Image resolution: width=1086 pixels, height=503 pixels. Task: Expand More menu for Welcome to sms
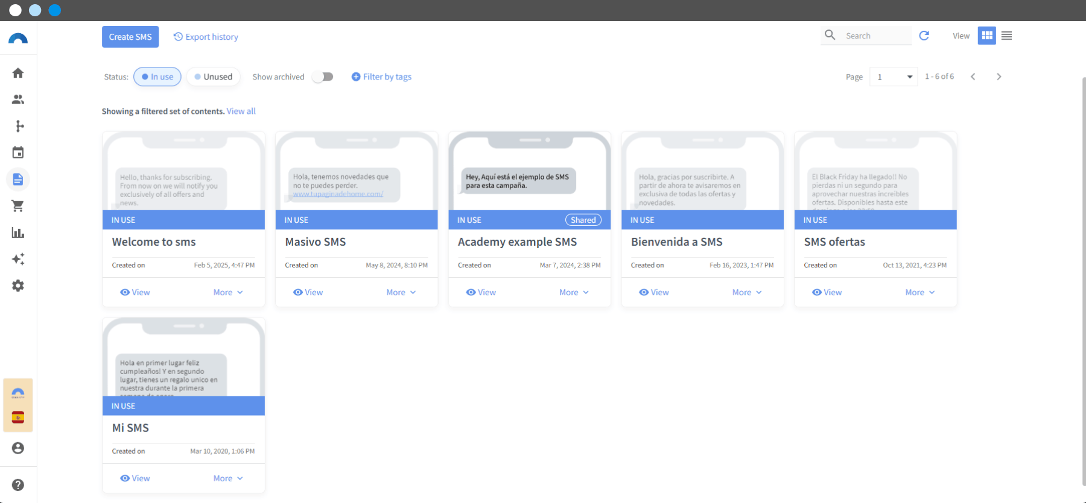(228, 292)
